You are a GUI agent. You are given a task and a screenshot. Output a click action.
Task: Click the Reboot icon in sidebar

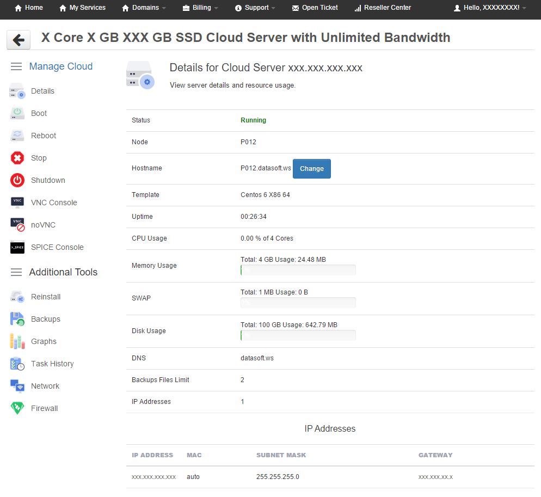click(x=17, y=136)
